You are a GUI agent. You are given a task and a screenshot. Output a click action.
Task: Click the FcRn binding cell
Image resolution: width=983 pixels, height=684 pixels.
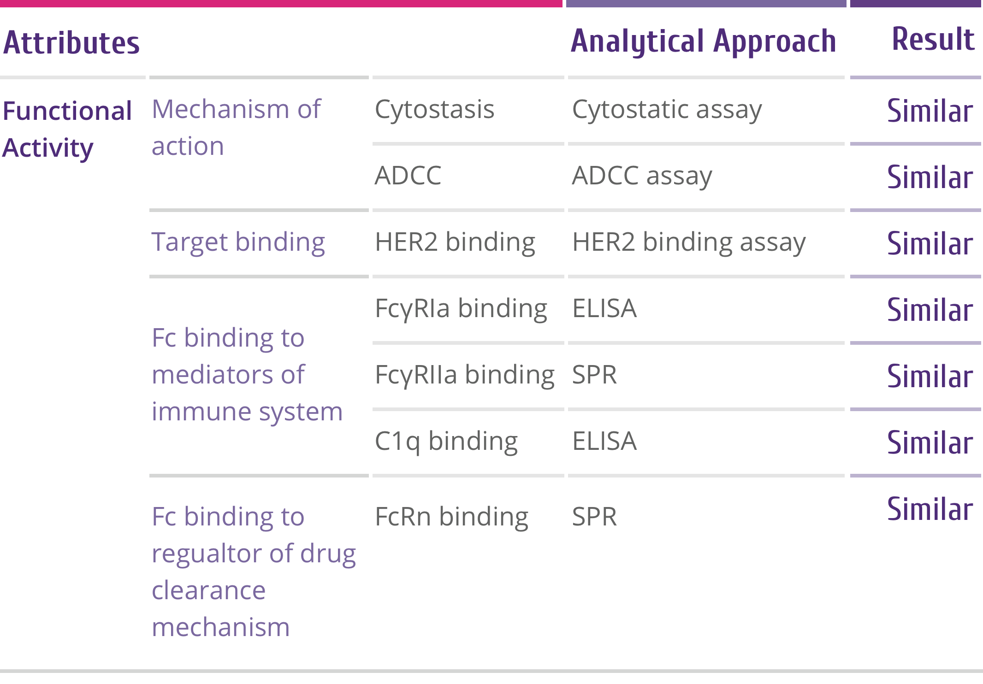coord(451,517)
